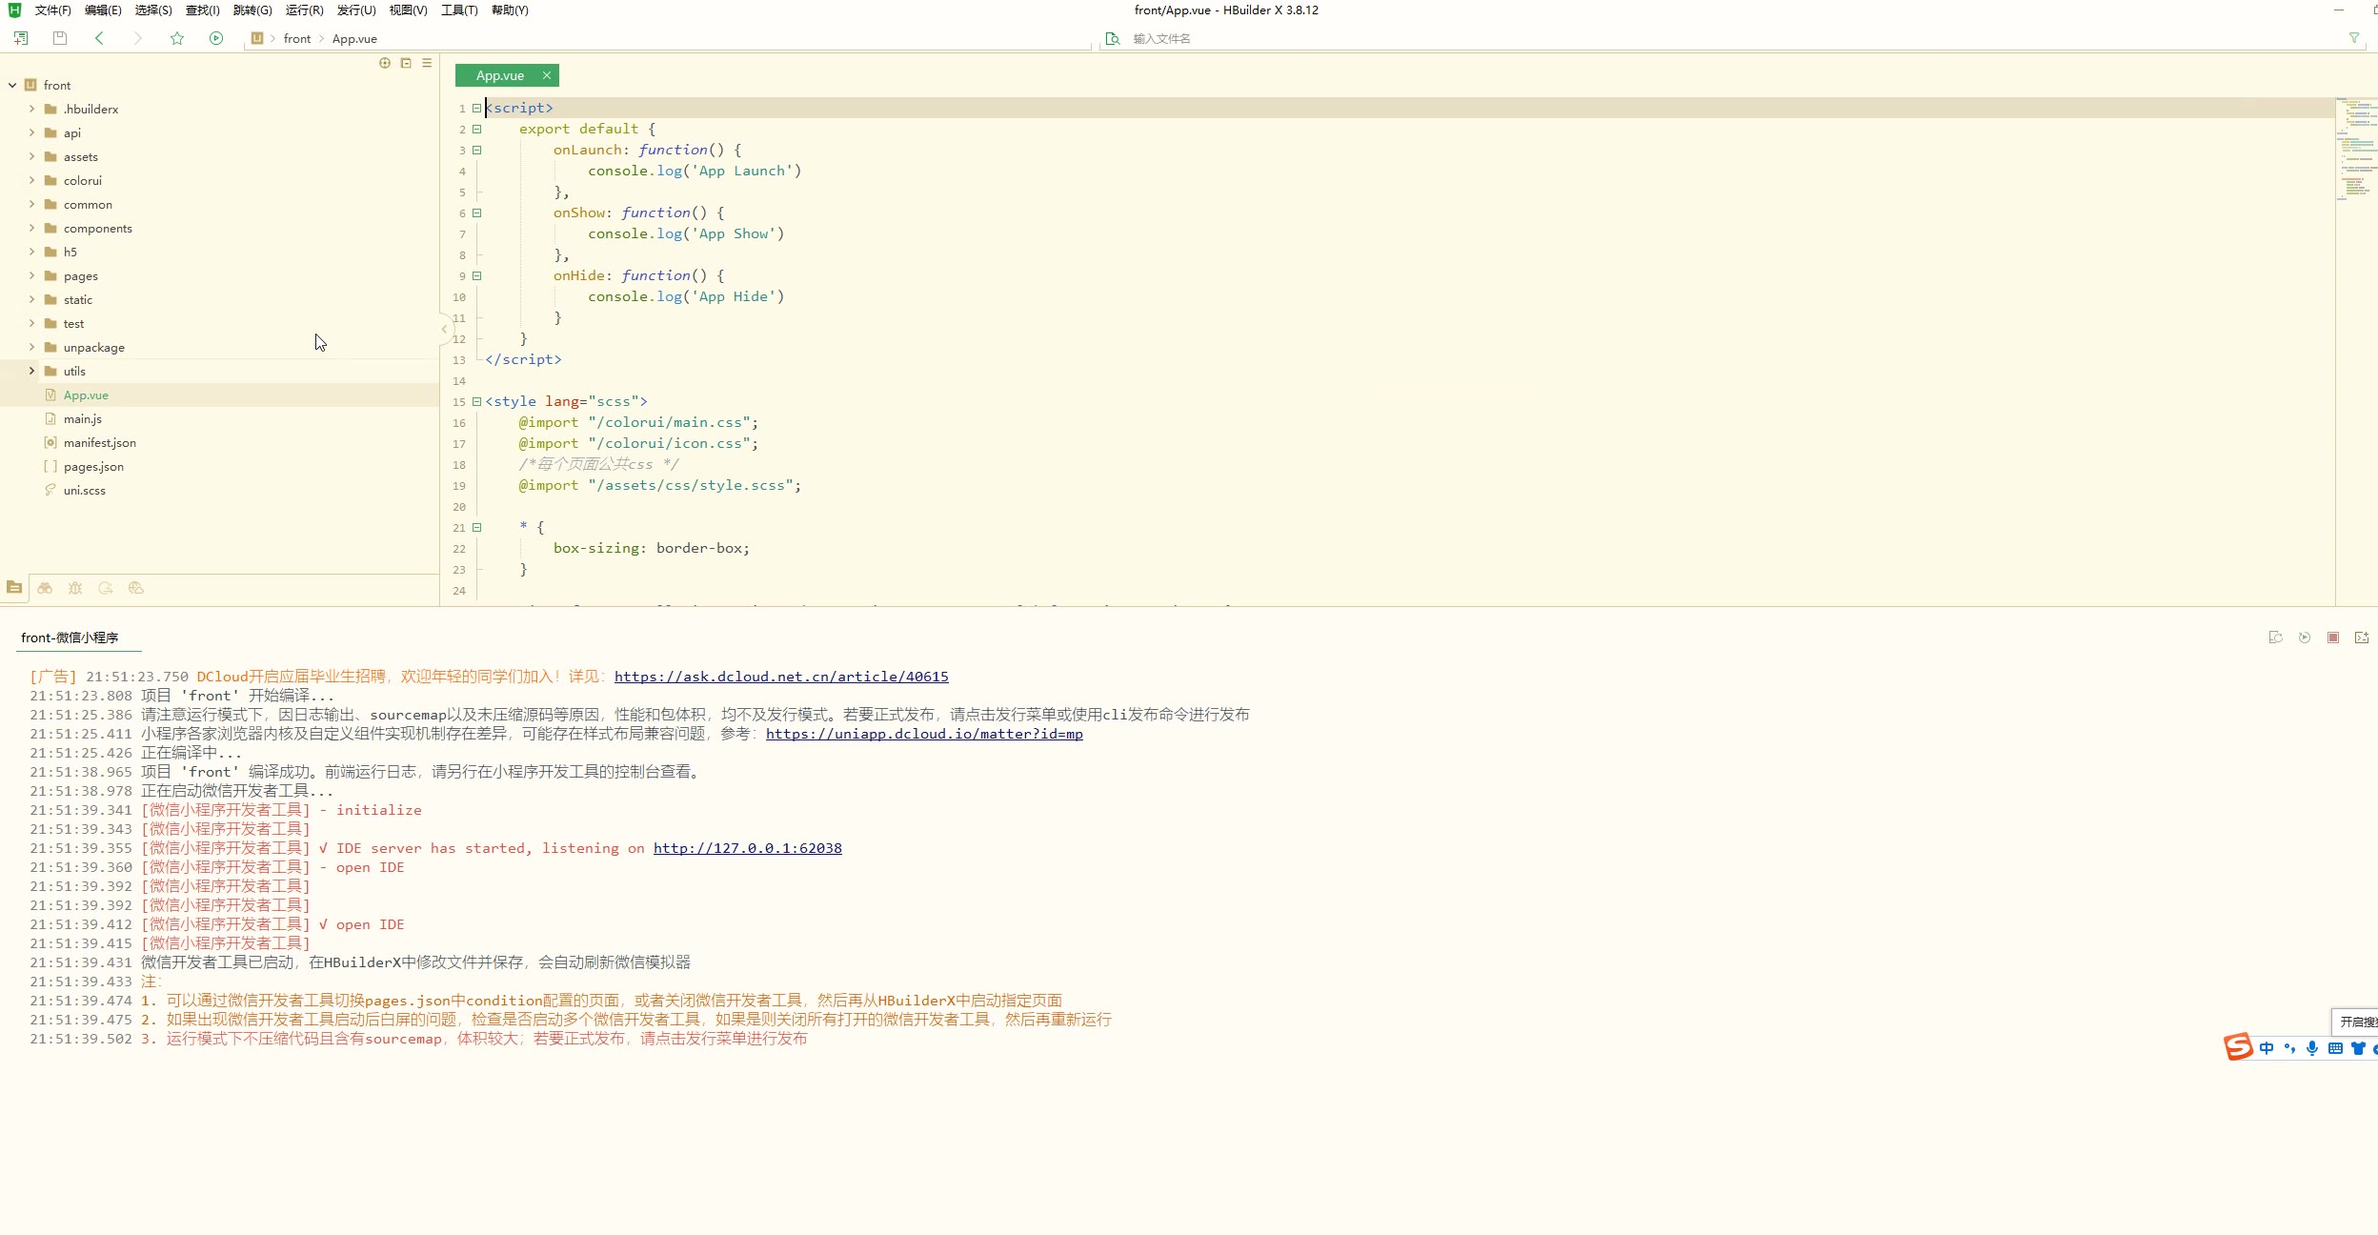Open a new terminal with the console icon

pos(2362,638)
